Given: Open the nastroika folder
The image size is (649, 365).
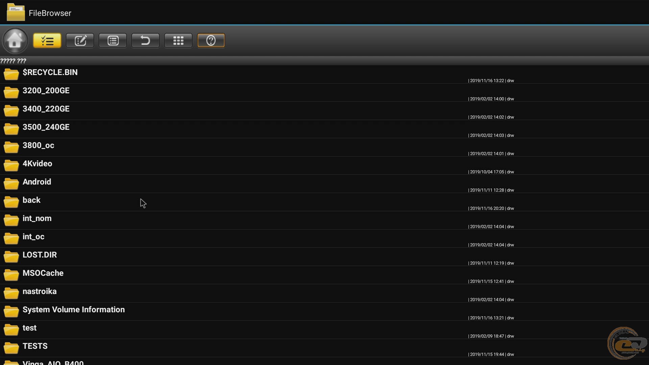Looking at the screenshot, I should [x=40, y=292].
